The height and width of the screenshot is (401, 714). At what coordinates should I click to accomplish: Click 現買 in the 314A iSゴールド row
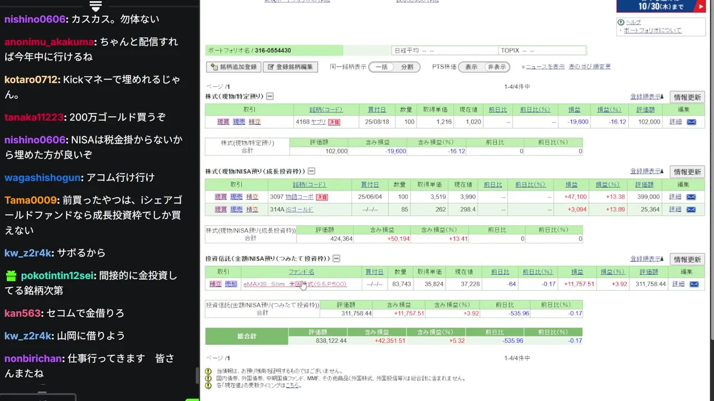click(x=221, y=209)
